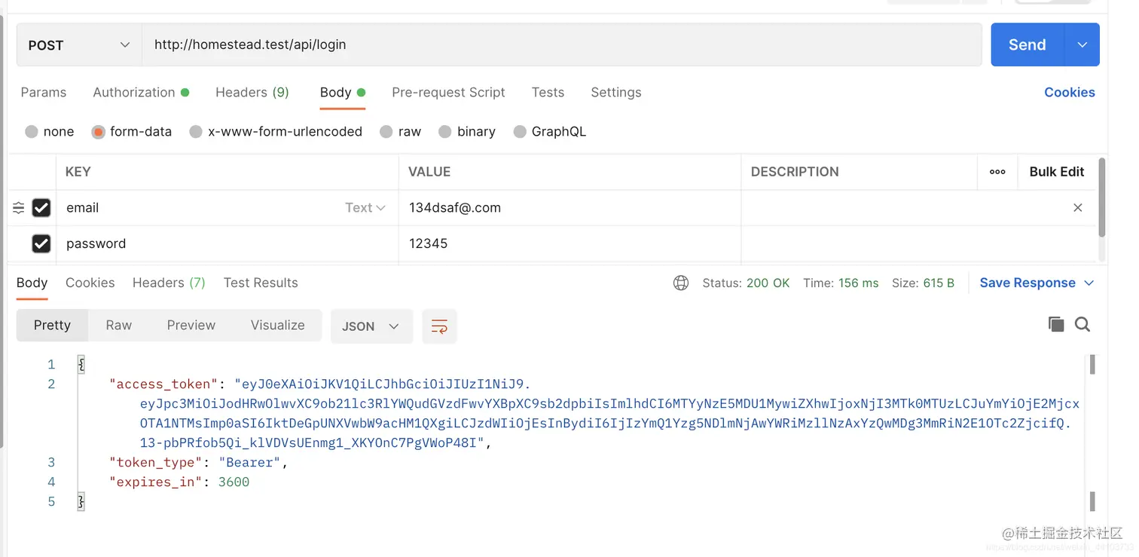Viewport: 1139px width, 557px height.
Task: Open the JSON format dropdown
Action: pos(371,326)
